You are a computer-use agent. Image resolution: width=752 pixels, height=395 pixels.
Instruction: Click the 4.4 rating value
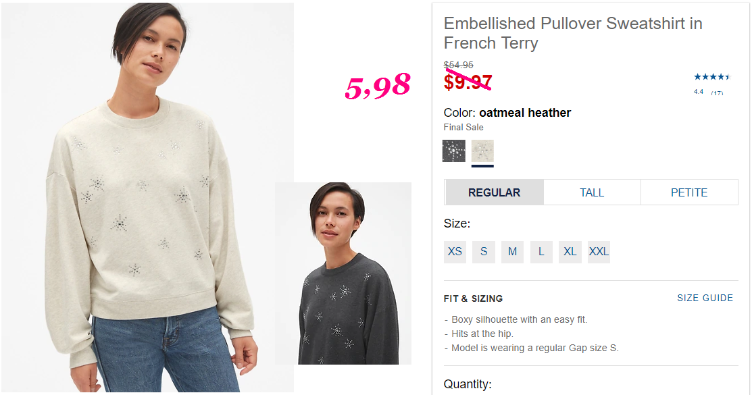tap(699, 92)
